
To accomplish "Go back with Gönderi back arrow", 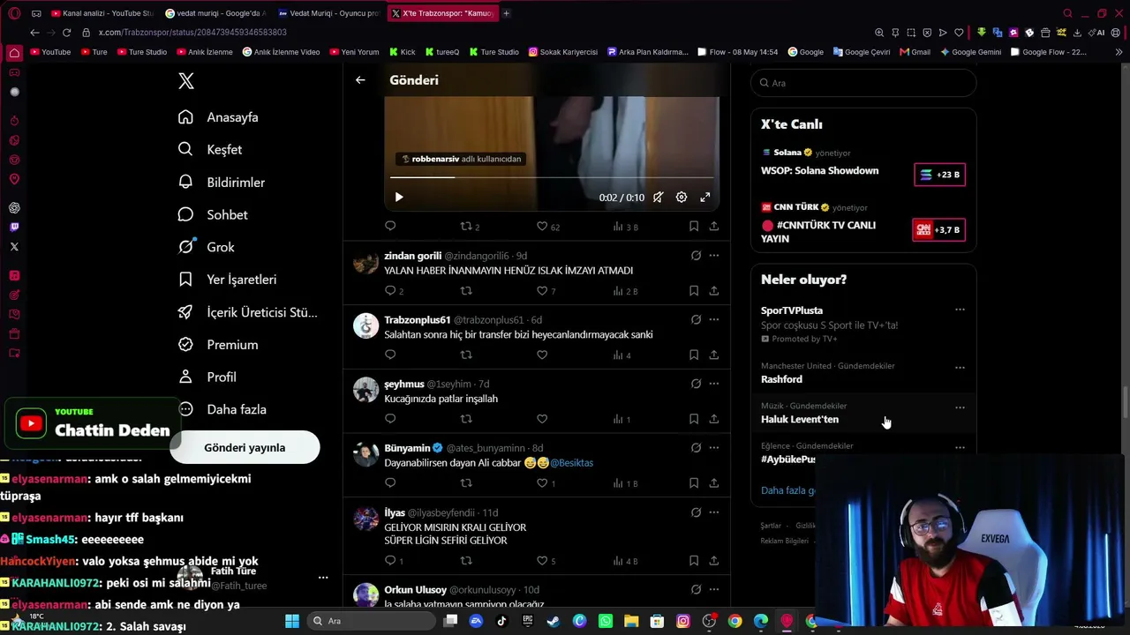I will pos(360,80).
